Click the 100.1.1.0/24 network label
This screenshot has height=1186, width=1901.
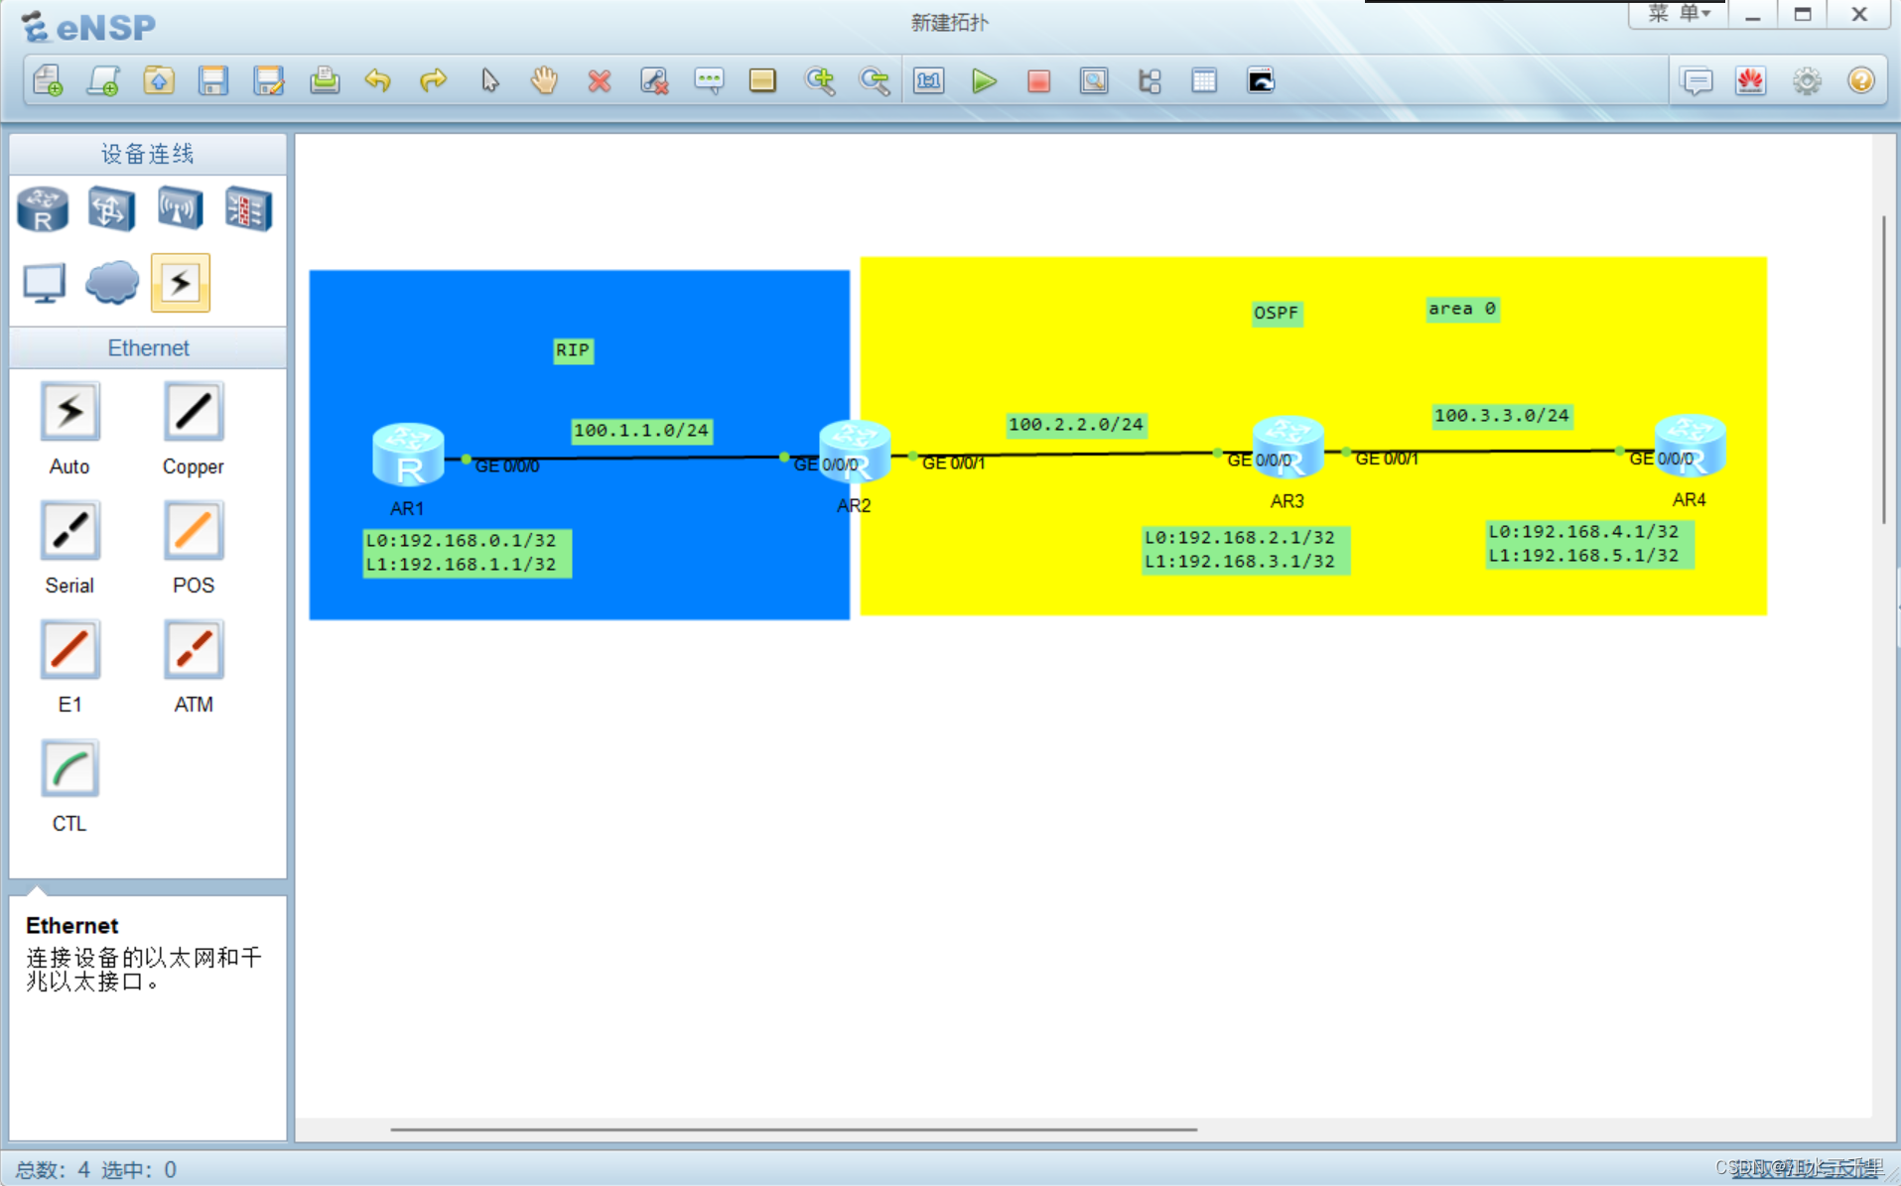click(x=641, y=430)
